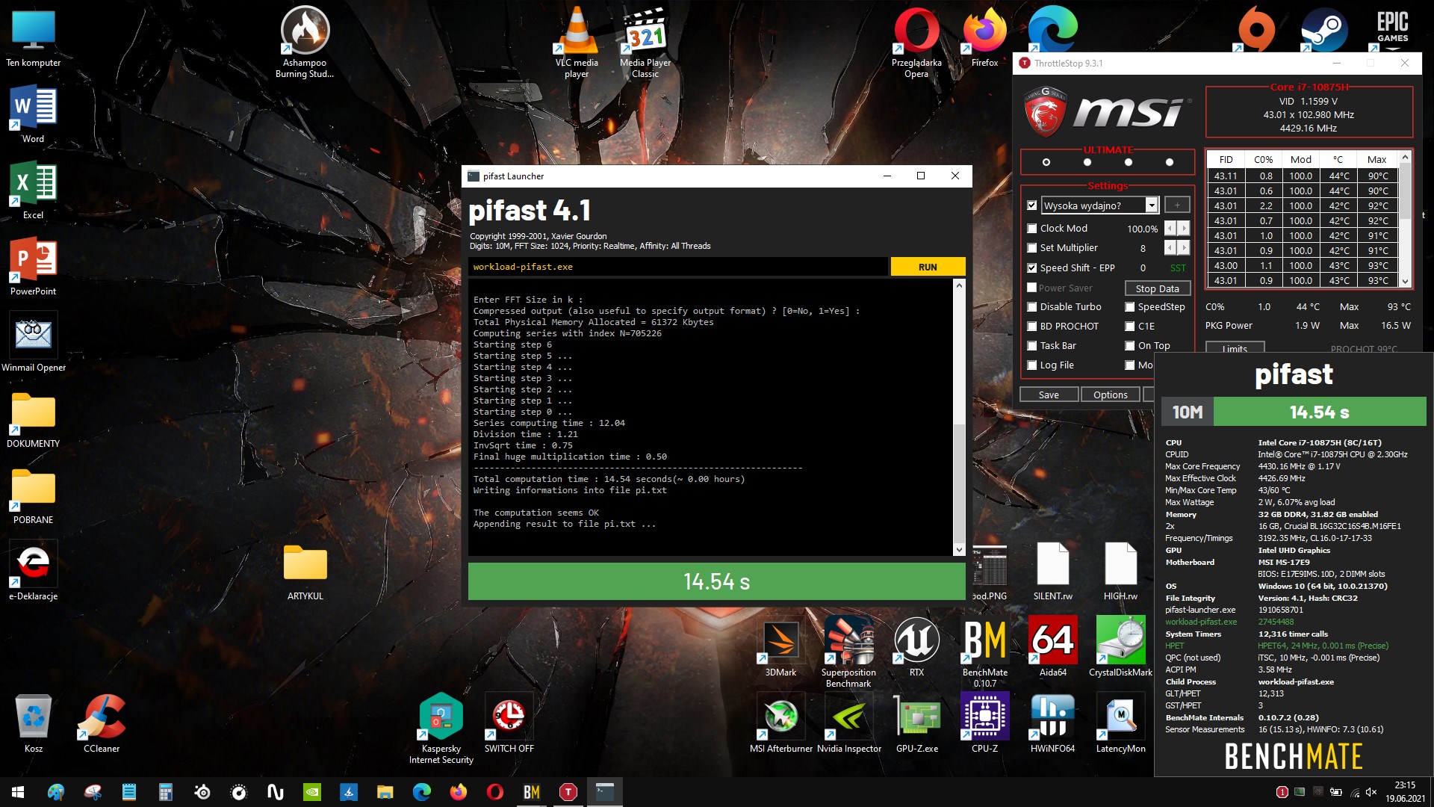This screenshot has width=1434, height=807.
Task: Open SILENT.rw file on desktop
Action: (1052, 570)
